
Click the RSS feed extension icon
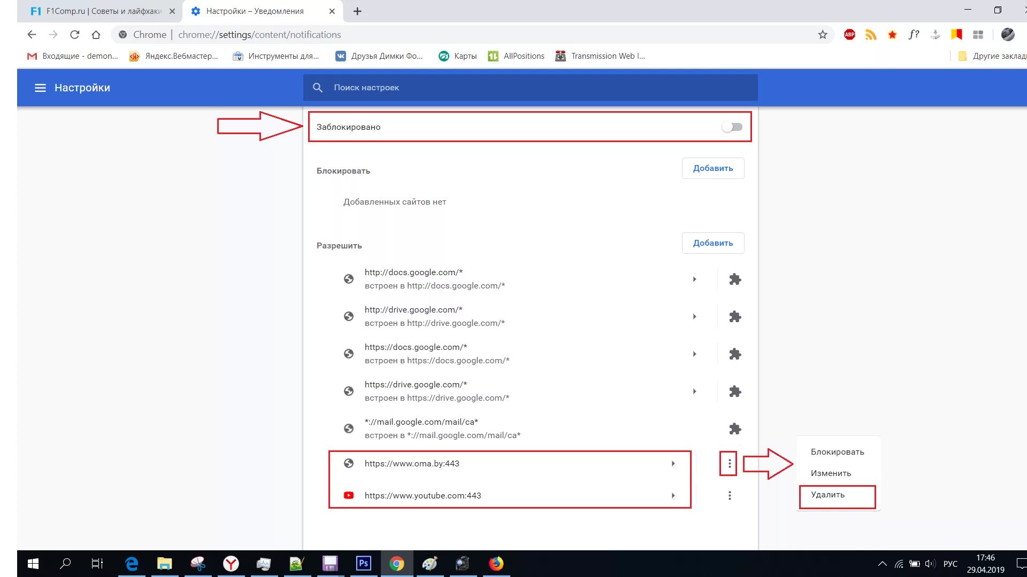871,35
